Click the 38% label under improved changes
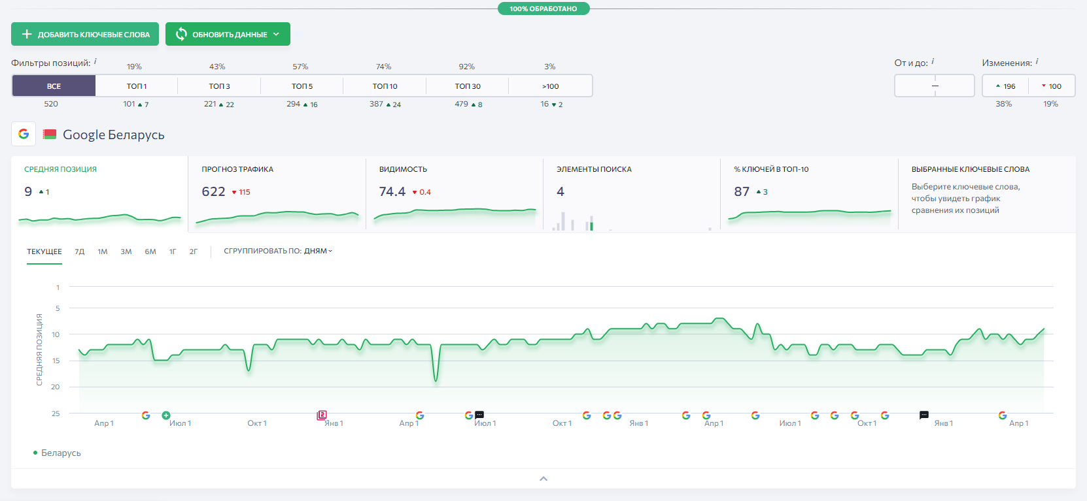 coord(1004,104)
